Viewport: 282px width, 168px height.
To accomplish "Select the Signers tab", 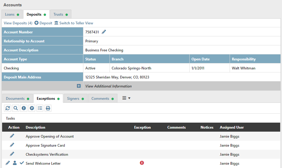I will [x=75, y=99].
